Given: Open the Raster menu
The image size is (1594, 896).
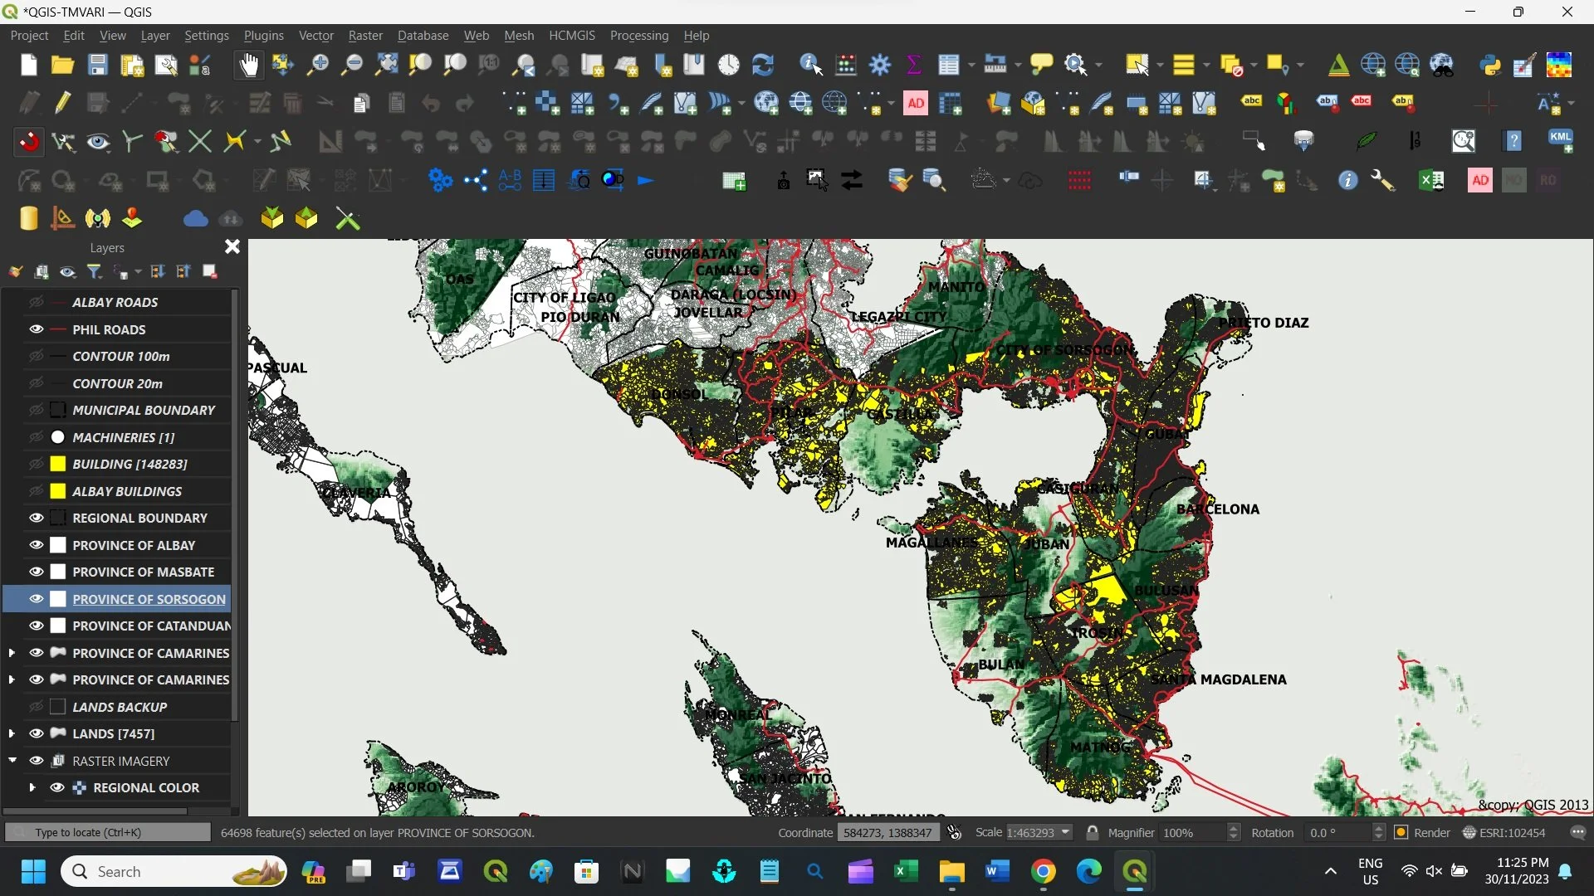Looking at the screenshot, I should click(x=364, y=36).
